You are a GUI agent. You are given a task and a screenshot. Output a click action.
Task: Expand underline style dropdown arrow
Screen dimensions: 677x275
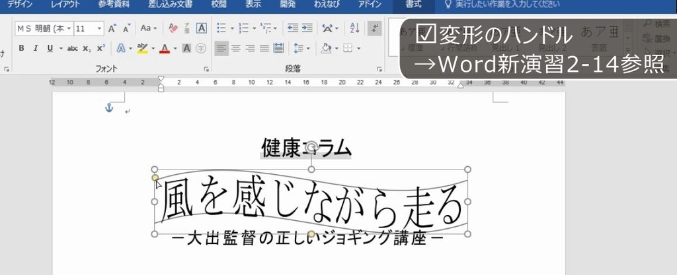click(x=61, y=49)
